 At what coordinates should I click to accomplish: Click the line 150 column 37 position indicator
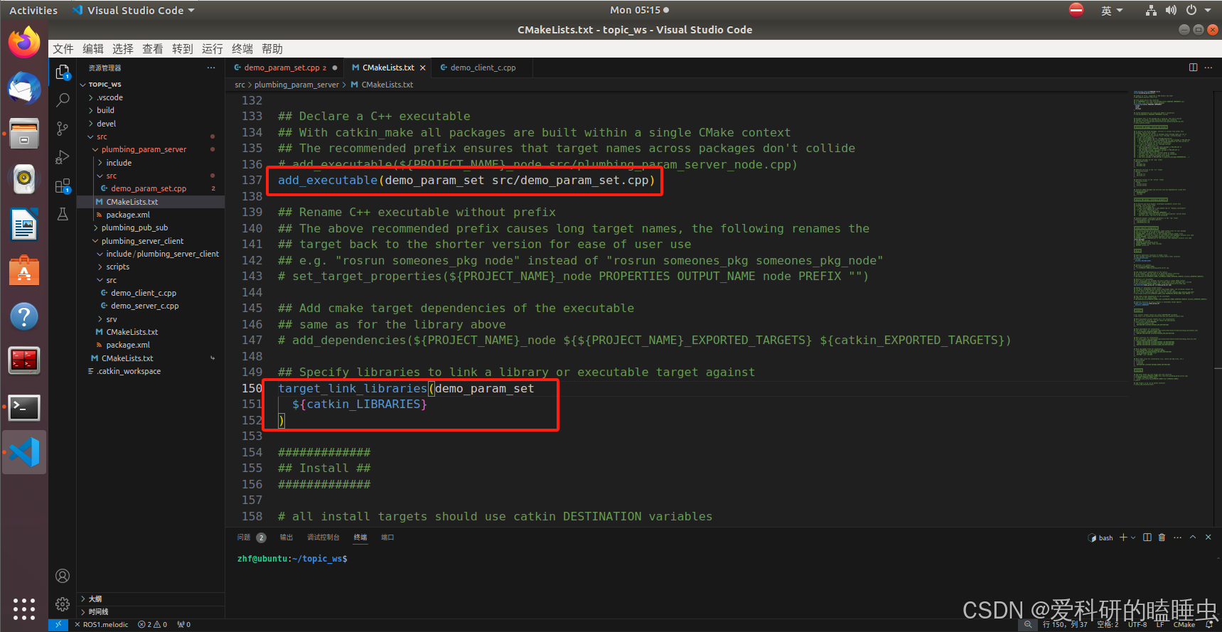1064,625
